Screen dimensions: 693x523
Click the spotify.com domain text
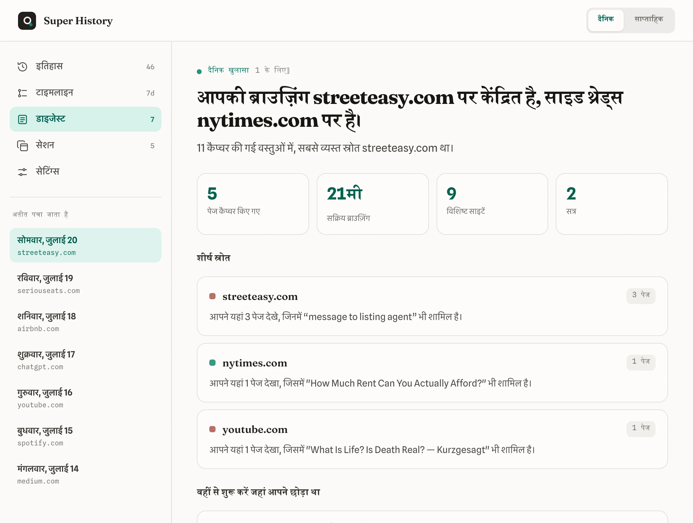coord(40,443)
